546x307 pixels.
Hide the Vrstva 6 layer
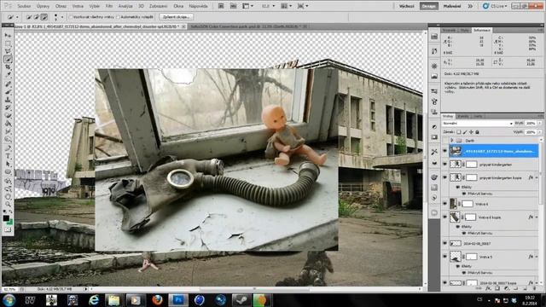[x=445, y=204]
